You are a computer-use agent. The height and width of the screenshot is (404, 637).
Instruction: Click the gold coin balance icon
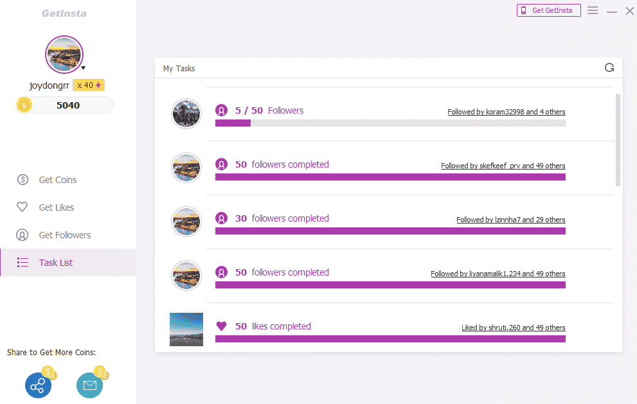(x=24, y=105)
